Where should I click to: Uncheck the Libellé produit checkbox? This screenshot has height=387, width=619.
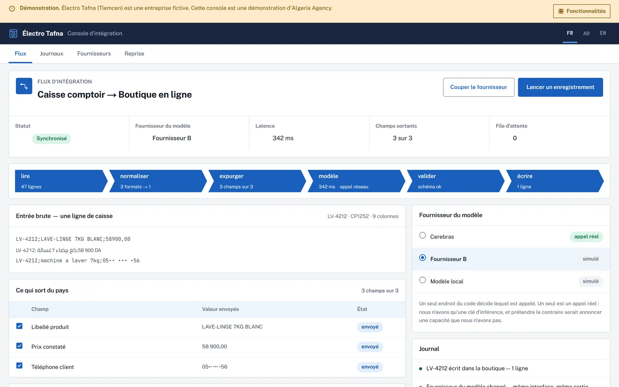[19, 326]
